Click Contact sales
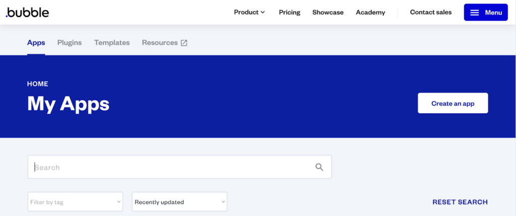Viewport: 516px width, 216px height. pos(431,12)
